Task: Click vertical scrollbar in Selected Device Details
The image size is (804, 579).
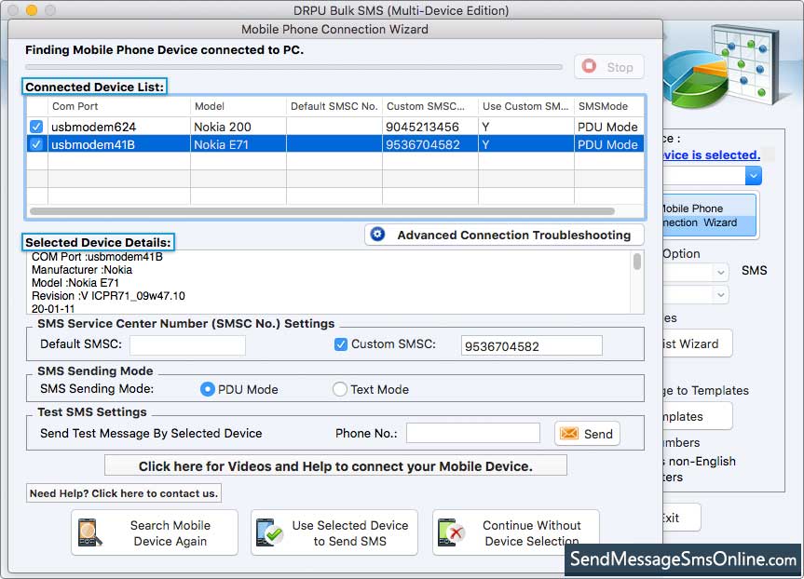Action: point(637,262)
